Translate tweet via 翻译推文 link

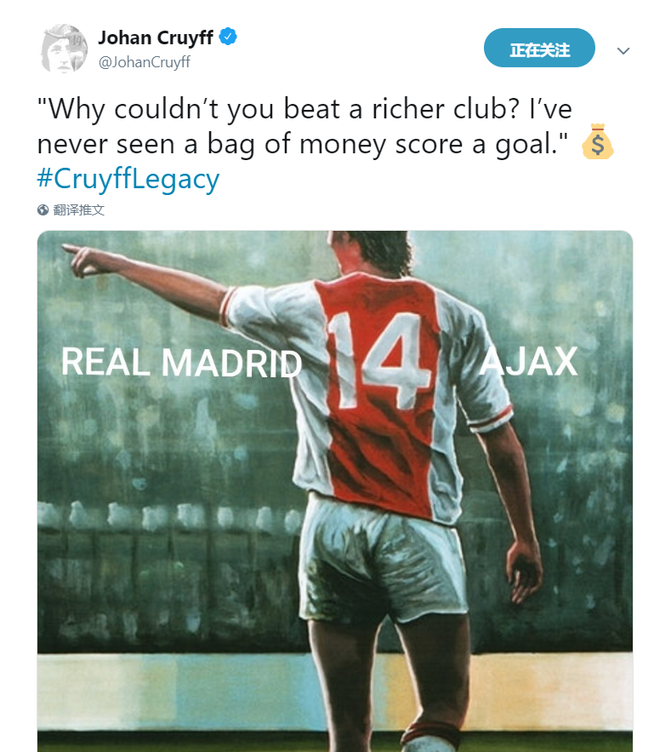pyautogui.click(x=78, y=210)
